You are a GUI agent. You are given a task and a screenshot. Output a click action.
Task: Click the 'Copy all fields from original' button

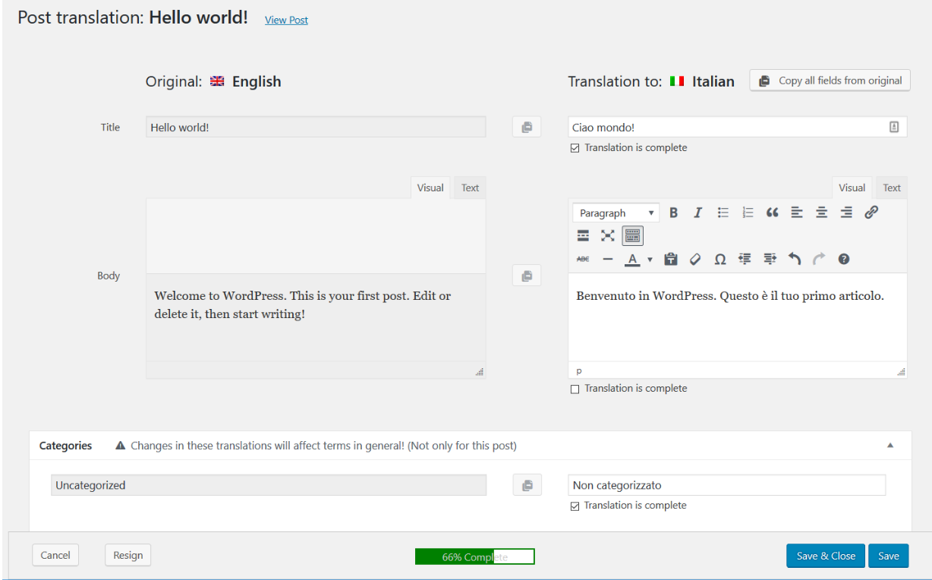829,80
